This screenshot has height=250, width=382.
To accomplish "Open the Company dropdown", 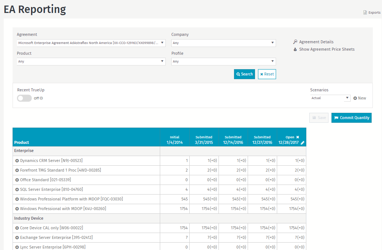I will pyautogui.click(x=223, y=43).
